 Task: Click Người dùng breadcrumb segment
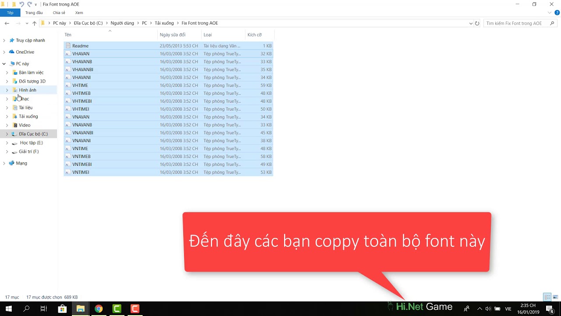[122, 23]
